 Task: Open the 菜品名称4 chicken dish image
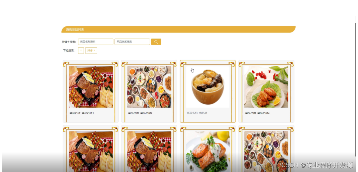(x=266, y=87)
